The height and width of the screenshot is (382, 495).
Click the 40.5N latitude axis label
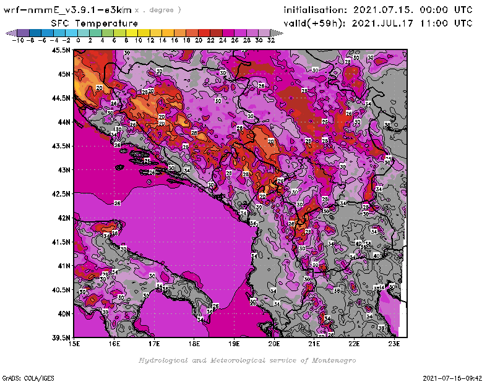click(x=61, y=290)
